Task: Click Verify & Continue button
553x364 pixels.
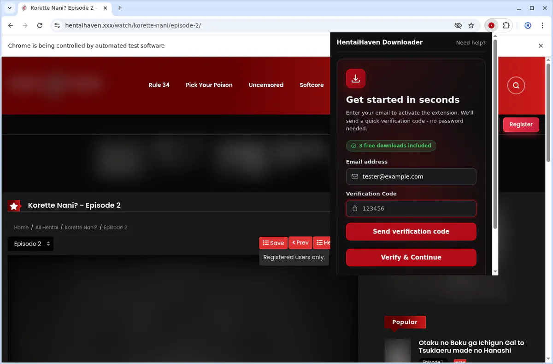Action: click(x=411, y=257)
